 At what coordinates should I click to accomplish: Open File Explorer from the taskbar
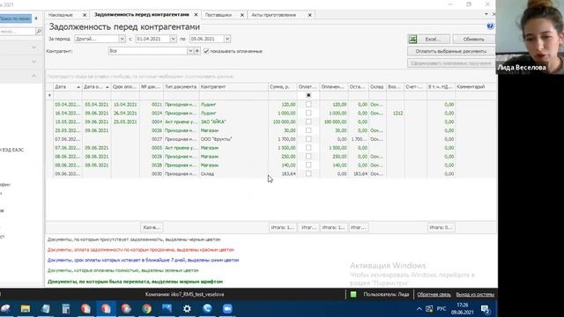pyautogui.click(x=26, y=309)
